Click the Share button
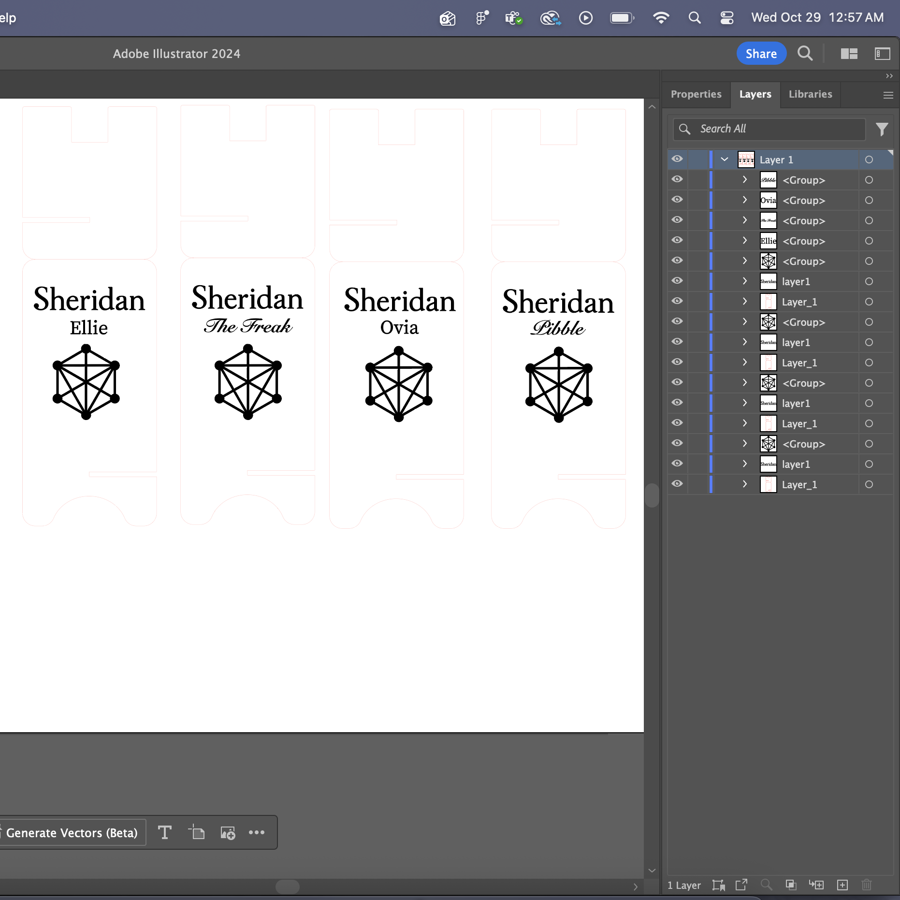Screen dimensions: 900x900 (x=760, y=53)
